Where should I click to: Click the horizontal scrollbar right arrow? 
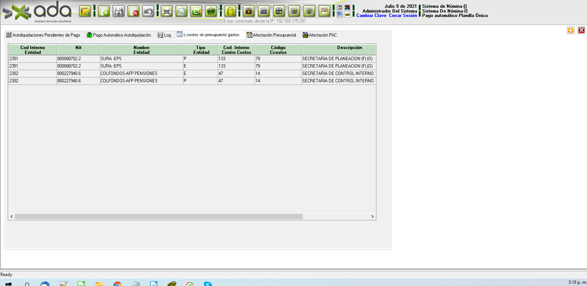(372, 217)
